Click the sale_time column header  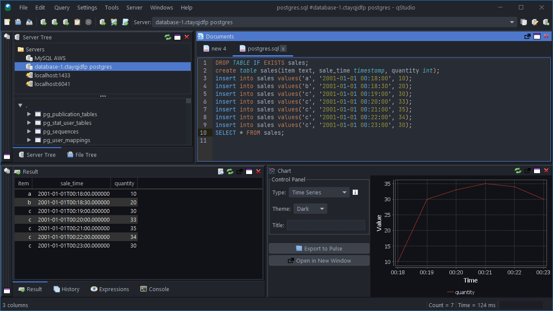tap(72, 183)
